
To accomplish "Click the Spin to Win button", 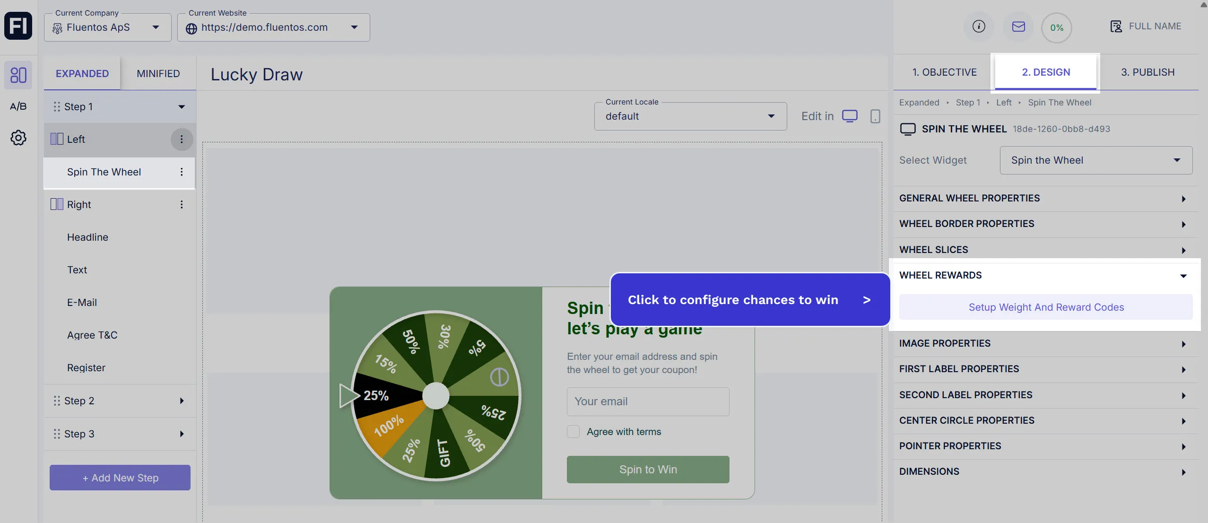I will coord(648,470).
